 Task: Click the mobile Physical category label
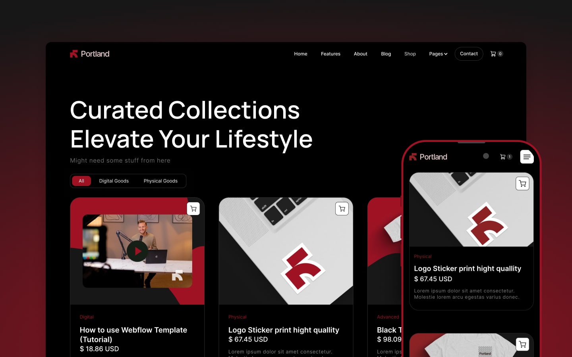pos(423,257)
